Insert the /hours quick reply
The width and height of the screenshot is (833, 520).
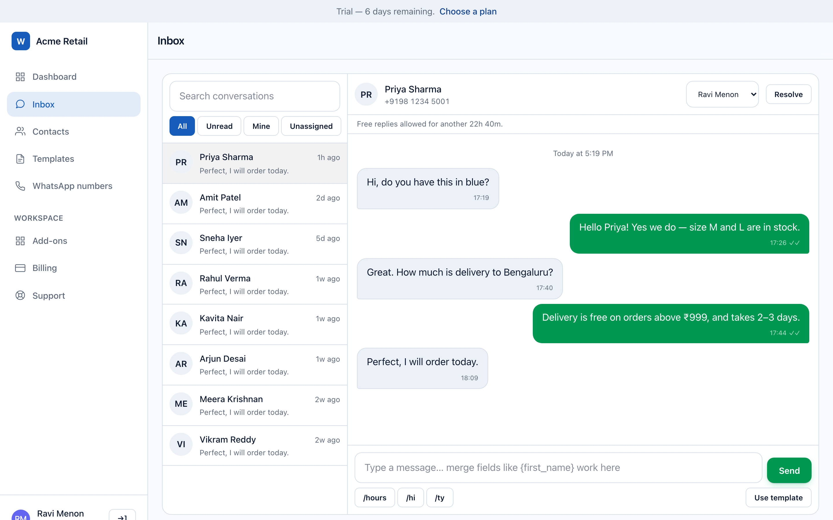(375, 498)
